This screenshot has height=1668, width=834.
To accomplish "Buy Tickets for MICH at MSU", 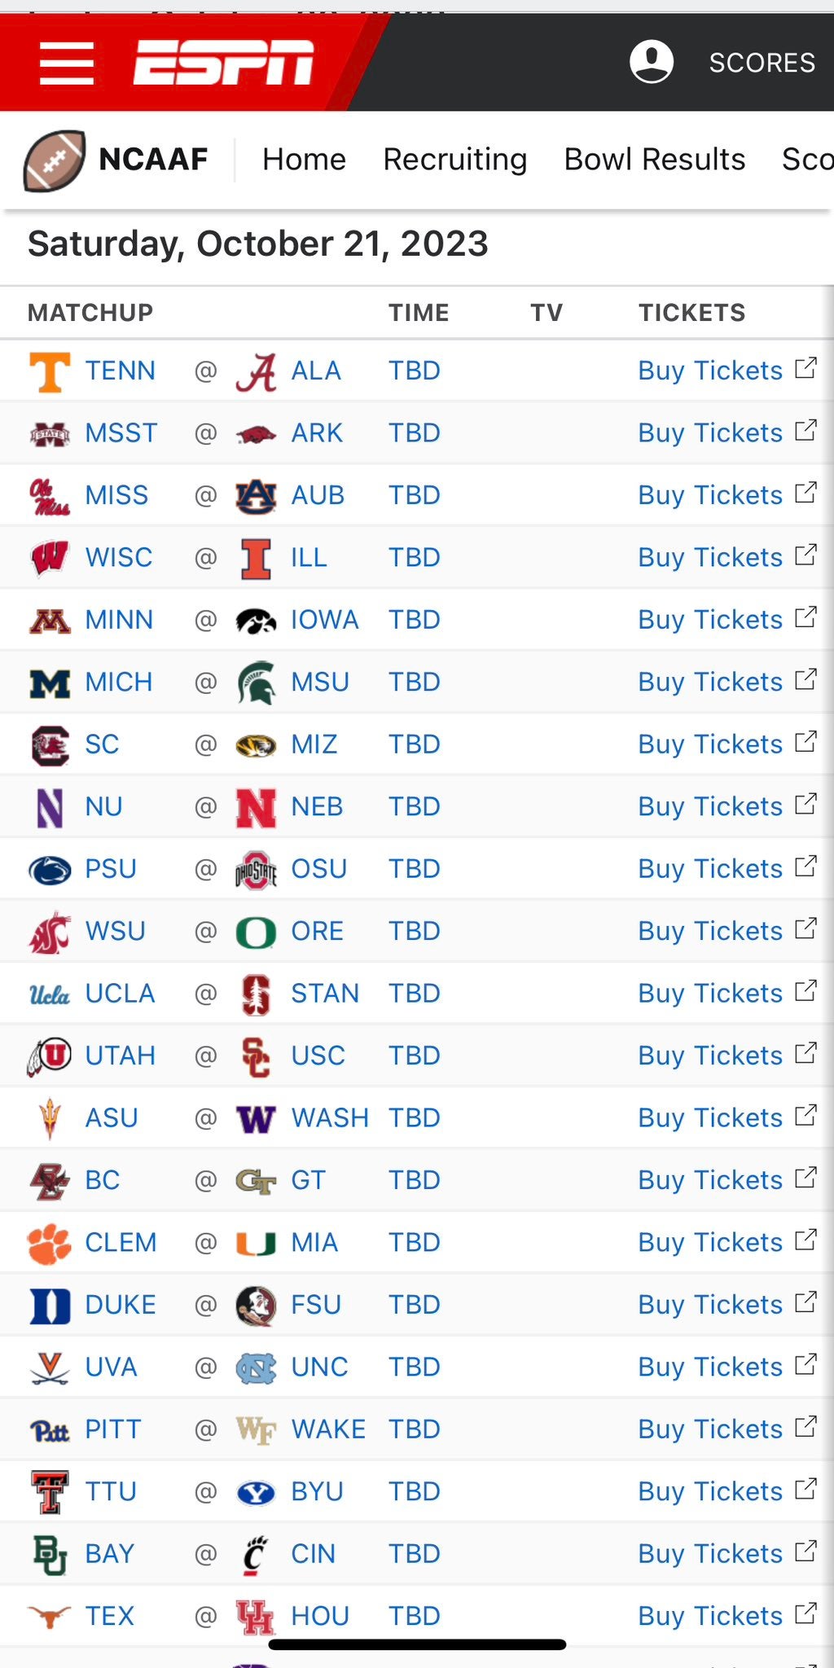I will [709, 683].
